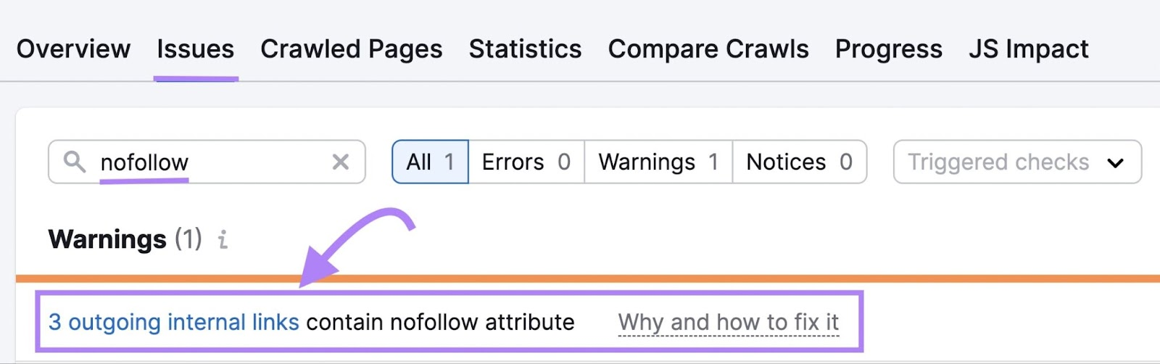Screen dimensions: 1160x364
Task: Filter issues by Errors
Action: point(526,162)
